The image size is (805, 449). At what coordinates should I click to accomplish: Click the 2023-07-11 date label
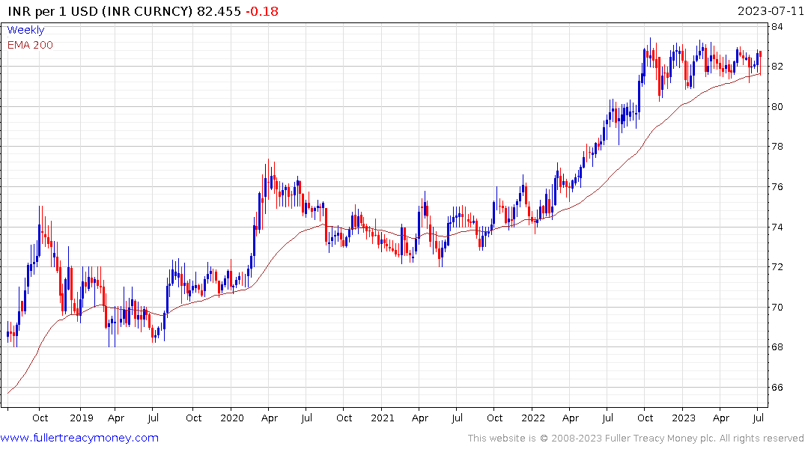pyautogui.click(x=771, y=11)
